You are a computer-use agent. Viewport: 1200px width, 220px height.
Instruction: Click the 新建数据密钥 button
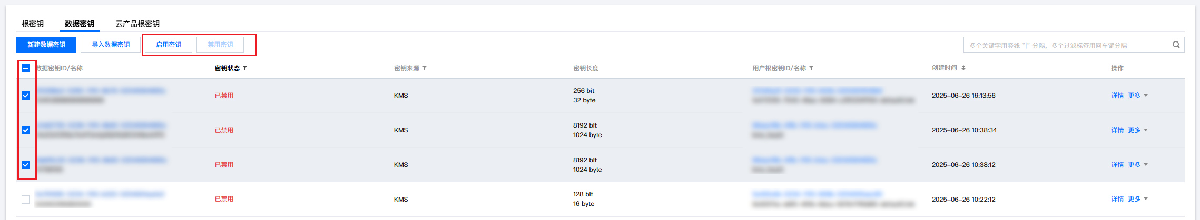(46, 45)
